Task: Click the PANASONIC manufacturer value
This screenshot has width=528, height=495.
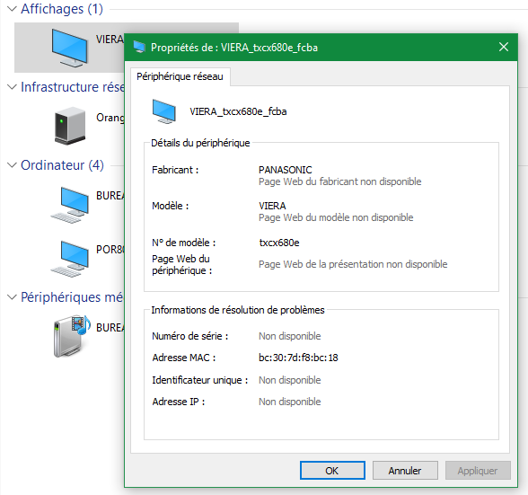Action: 286,170
